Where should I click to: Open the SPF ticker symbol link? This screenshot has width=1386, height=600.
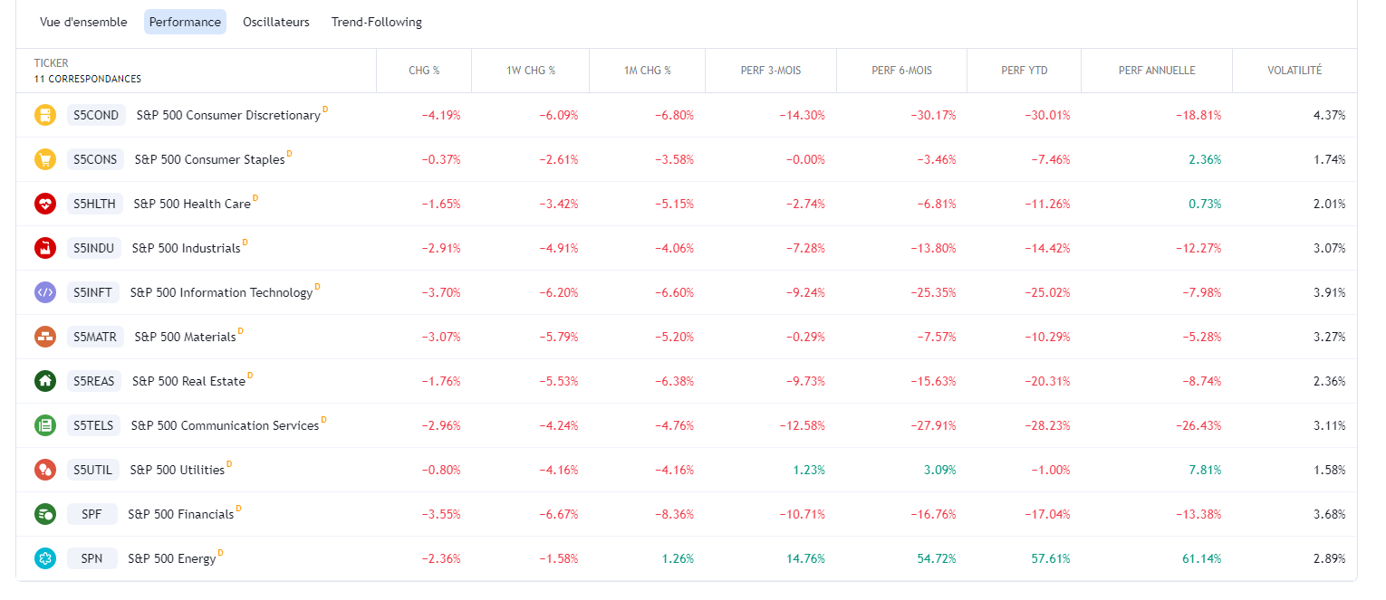[x=91, y=514]
